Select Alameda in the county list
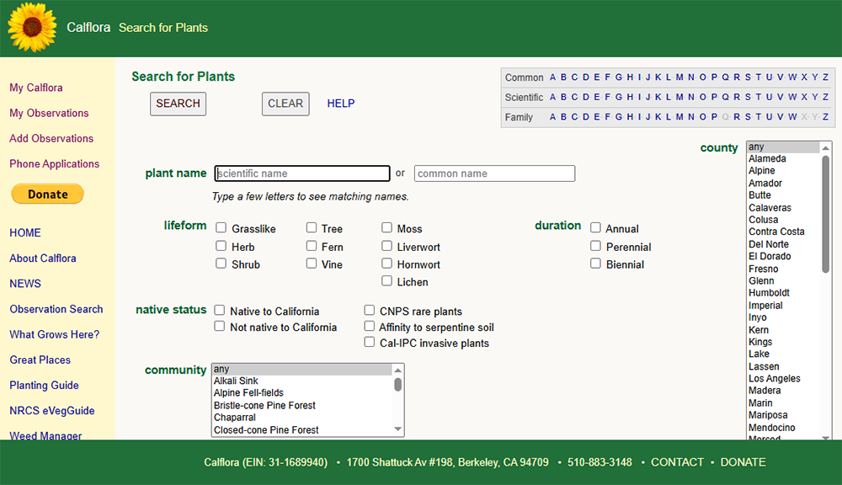The image size is (842, 485). (x=767, y=157)
